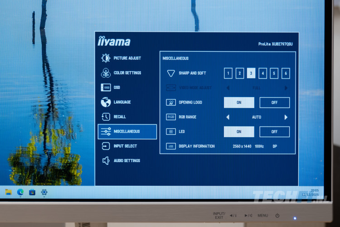This screenshot has width=340, height=227.
Task: Set Sharp and Soft level to 5
Action: click(x=274, y=73)
